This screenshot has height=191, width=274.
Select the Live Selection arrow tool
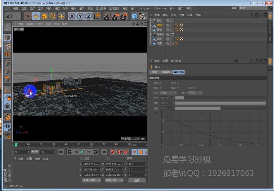coord(28,17)
